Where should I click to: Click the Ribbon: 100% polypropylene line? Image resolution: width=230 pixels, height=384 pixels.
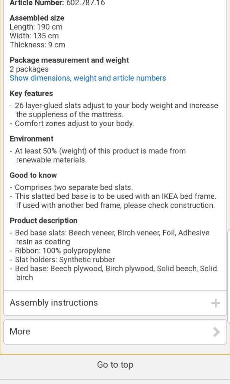click(x=62, y=251)
